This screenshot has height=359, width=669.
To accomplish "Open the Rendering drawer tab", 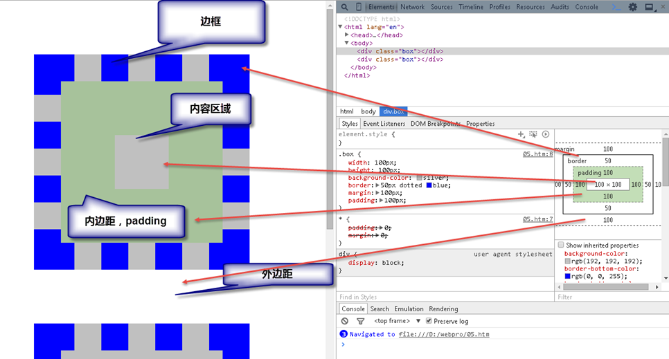I will 443,309.
